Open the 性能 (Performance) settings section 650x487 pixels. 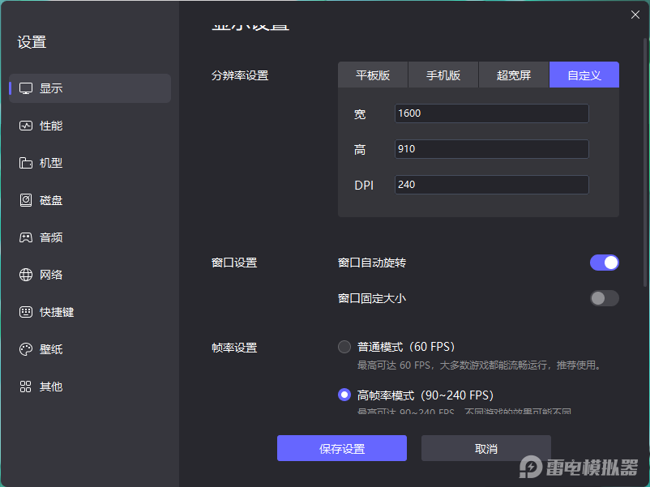click(x=50, y=126)
